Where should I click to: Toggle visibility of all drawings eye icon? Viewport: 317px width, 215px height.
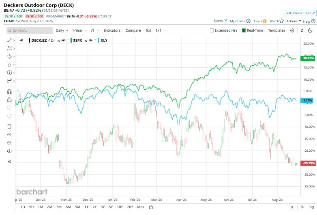(x=9, y=151)
